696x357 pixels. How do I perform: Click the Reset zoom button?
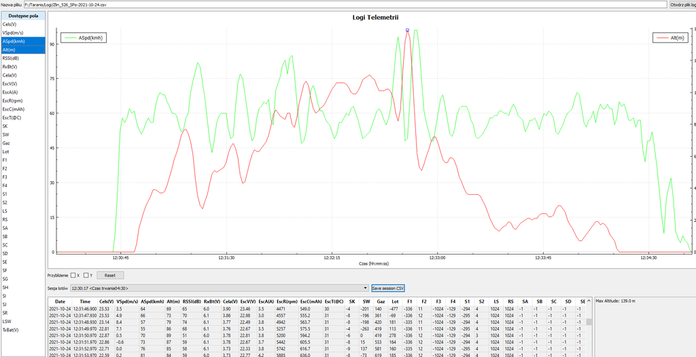[109, 276]
